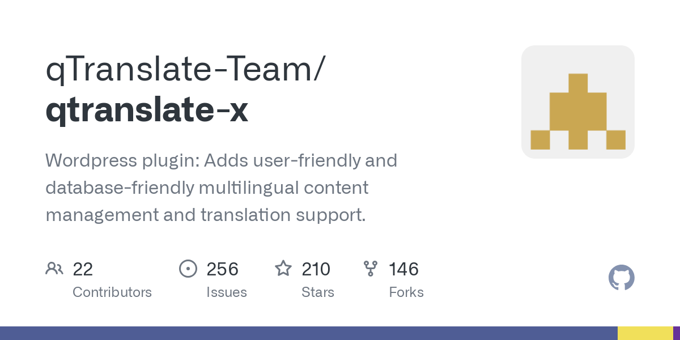Select the qTranslate-Team golden pixel avatar
Image resolution: width=680 pixels, height=340 pixels.
coord(578,102)
